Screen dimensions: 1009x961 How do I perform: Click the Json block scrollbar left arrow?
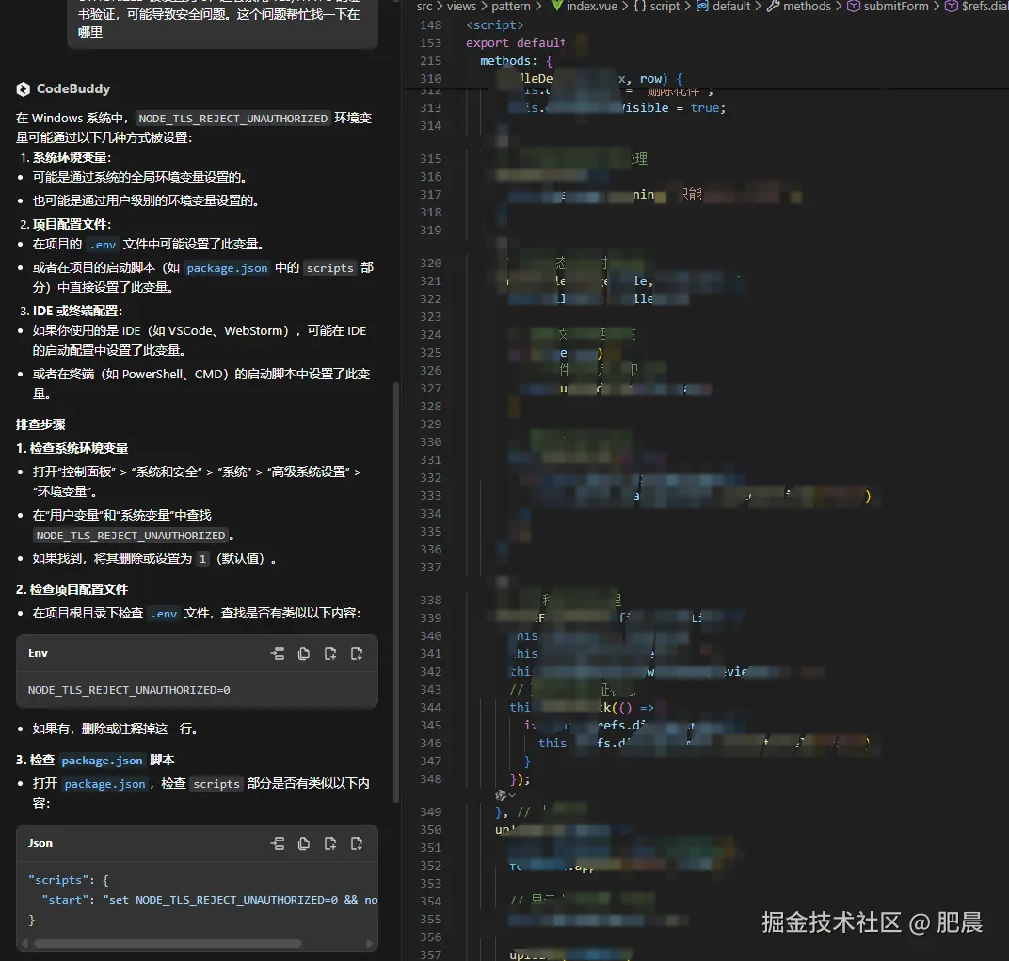point(24,944)
